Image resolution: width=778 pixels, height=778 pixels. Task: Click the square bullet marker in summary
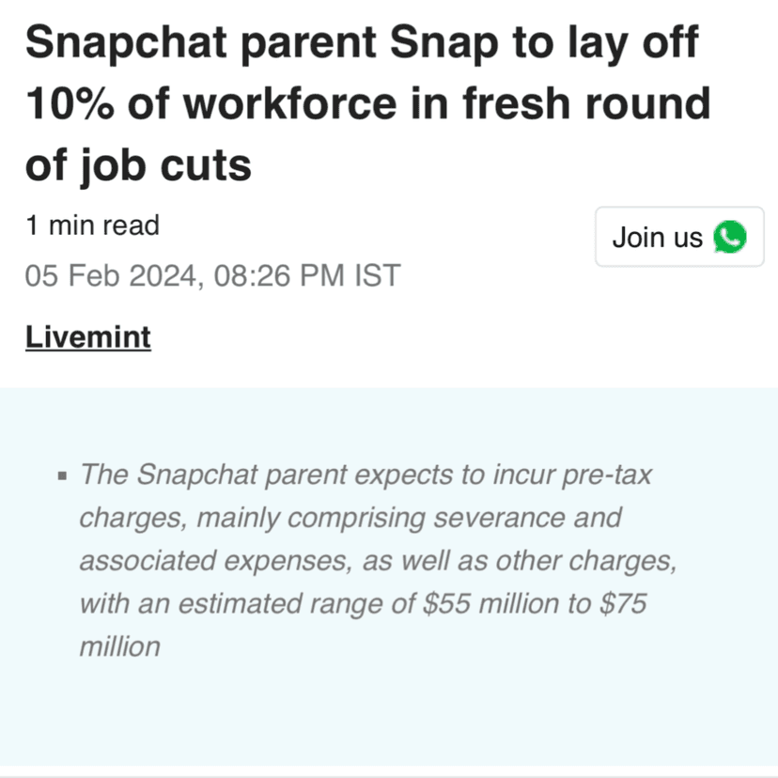(62, 475)
